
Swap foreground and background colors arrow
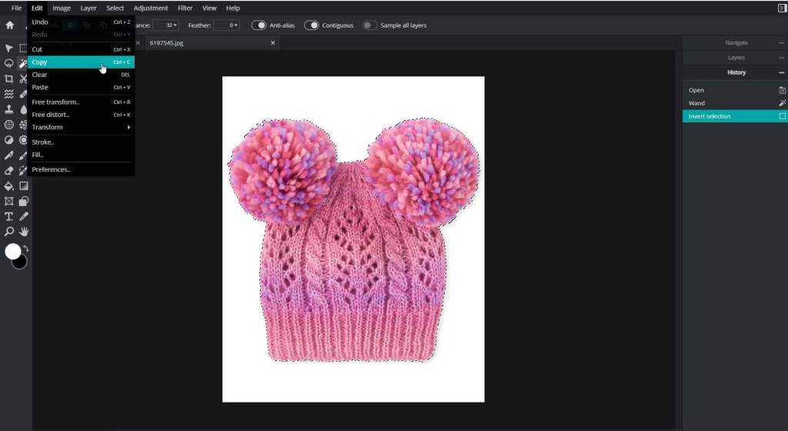(x=25, y=249)
